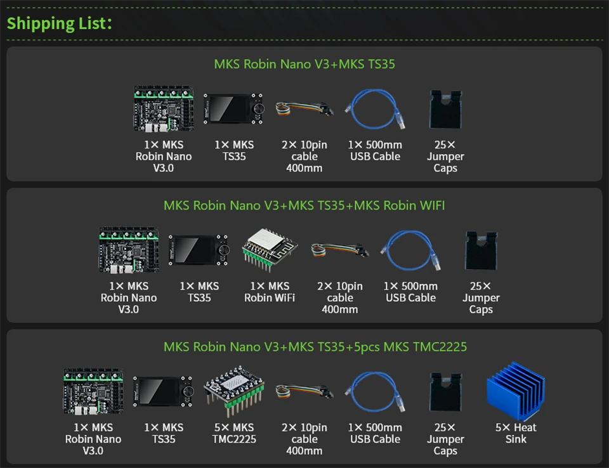609x468 pixels.
Task: Click '1× MKS TS35' label in first kit
Action: pos(234,150)
